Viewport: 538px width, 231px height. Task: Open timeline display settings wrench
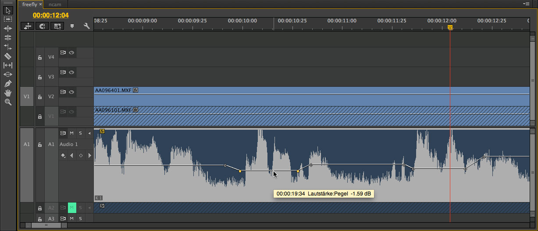(x=86, y=26)
